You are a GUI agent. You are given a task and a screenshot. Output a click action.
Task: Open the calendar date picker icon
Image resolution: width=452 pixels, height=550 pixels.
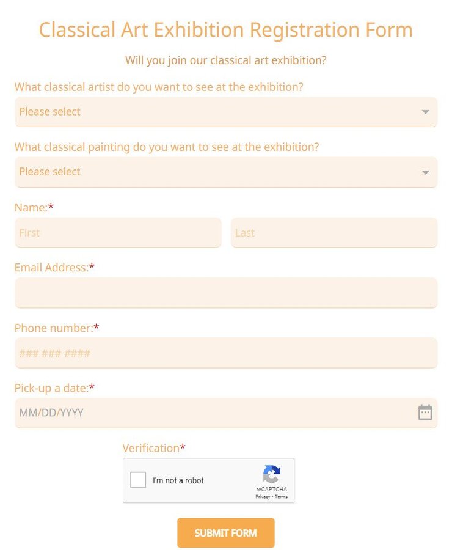pyautogui.click(x=425, y=413)
